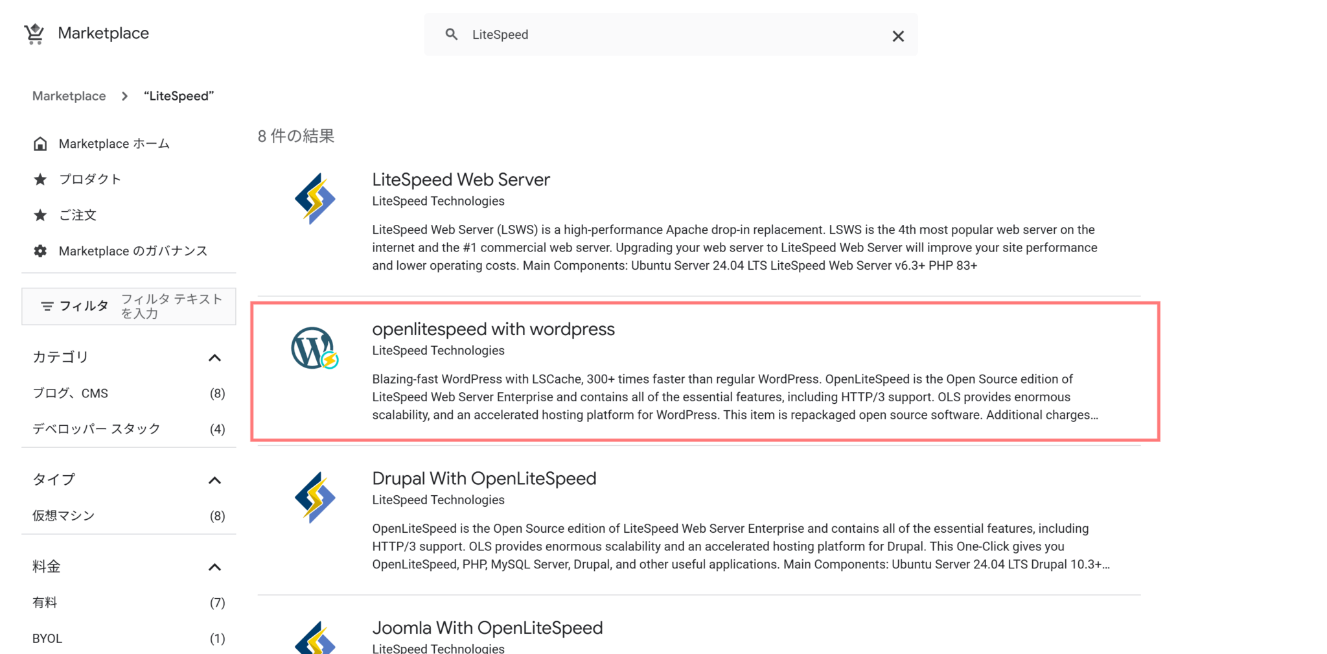Image resolution: width=1327 pixels, height=654 pixels.
Task: Filter results by 有料 pricing
Action: click(44, 602)
